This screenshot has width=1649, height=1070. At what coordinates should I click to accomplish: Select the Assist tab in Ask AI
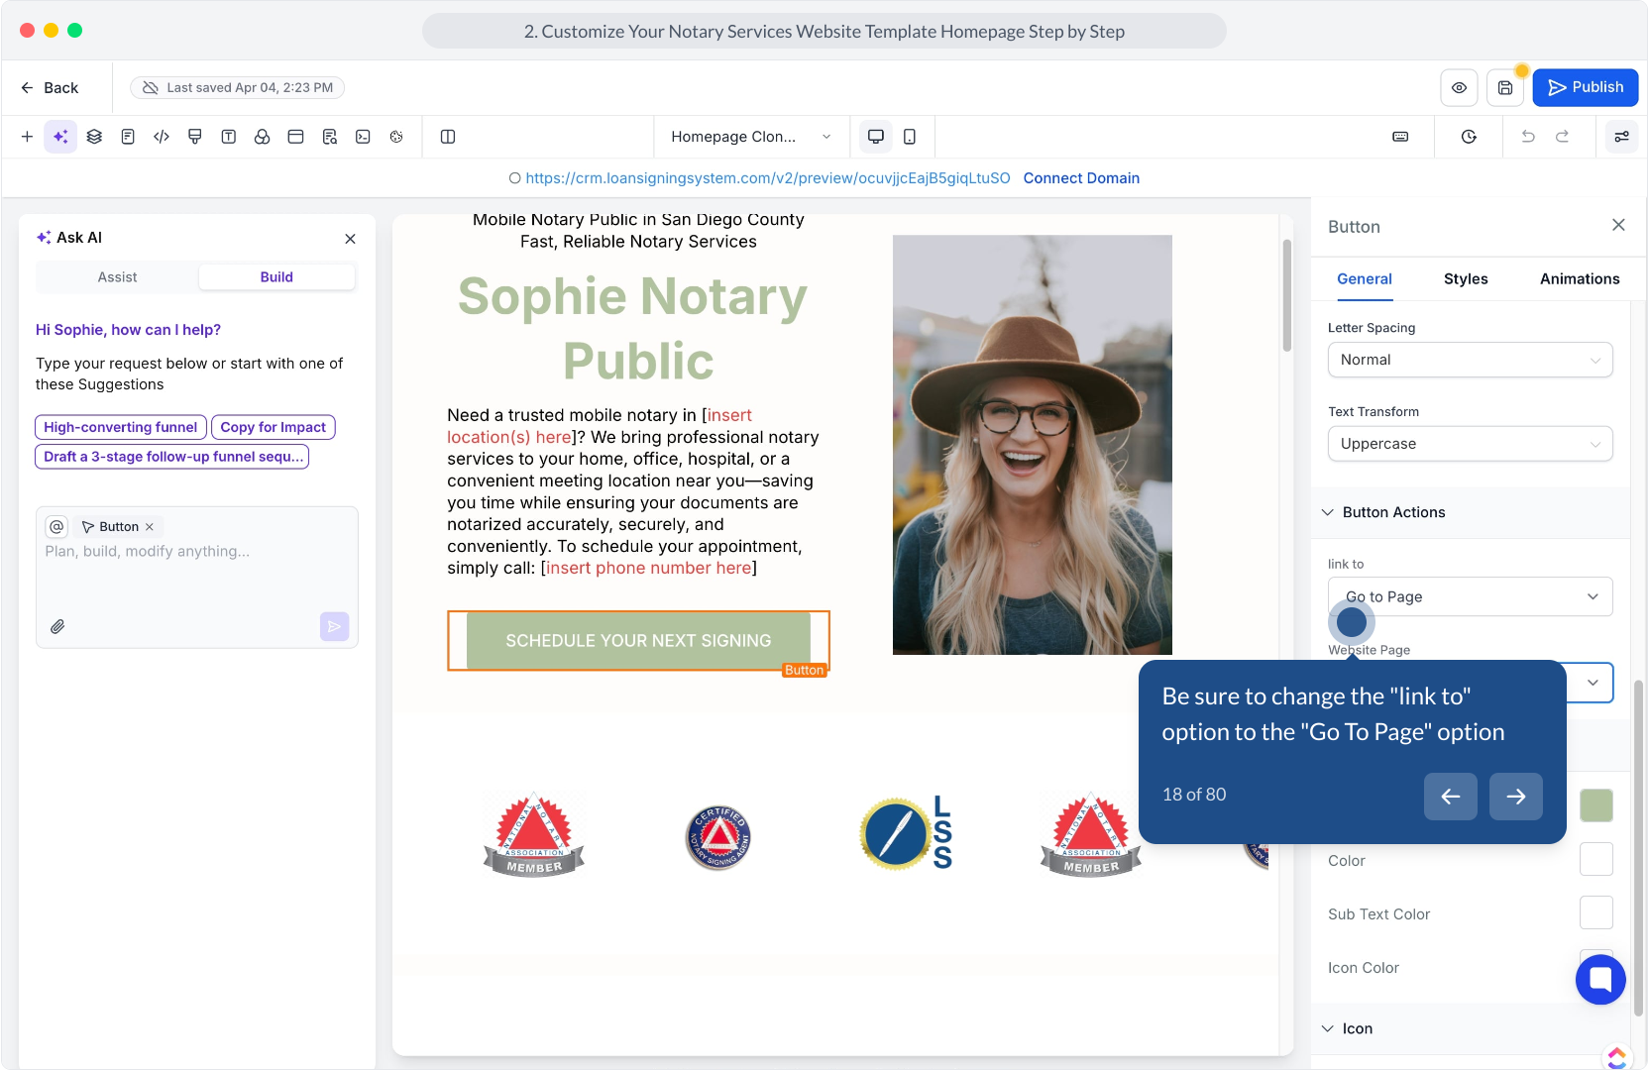tap(117, 277)
